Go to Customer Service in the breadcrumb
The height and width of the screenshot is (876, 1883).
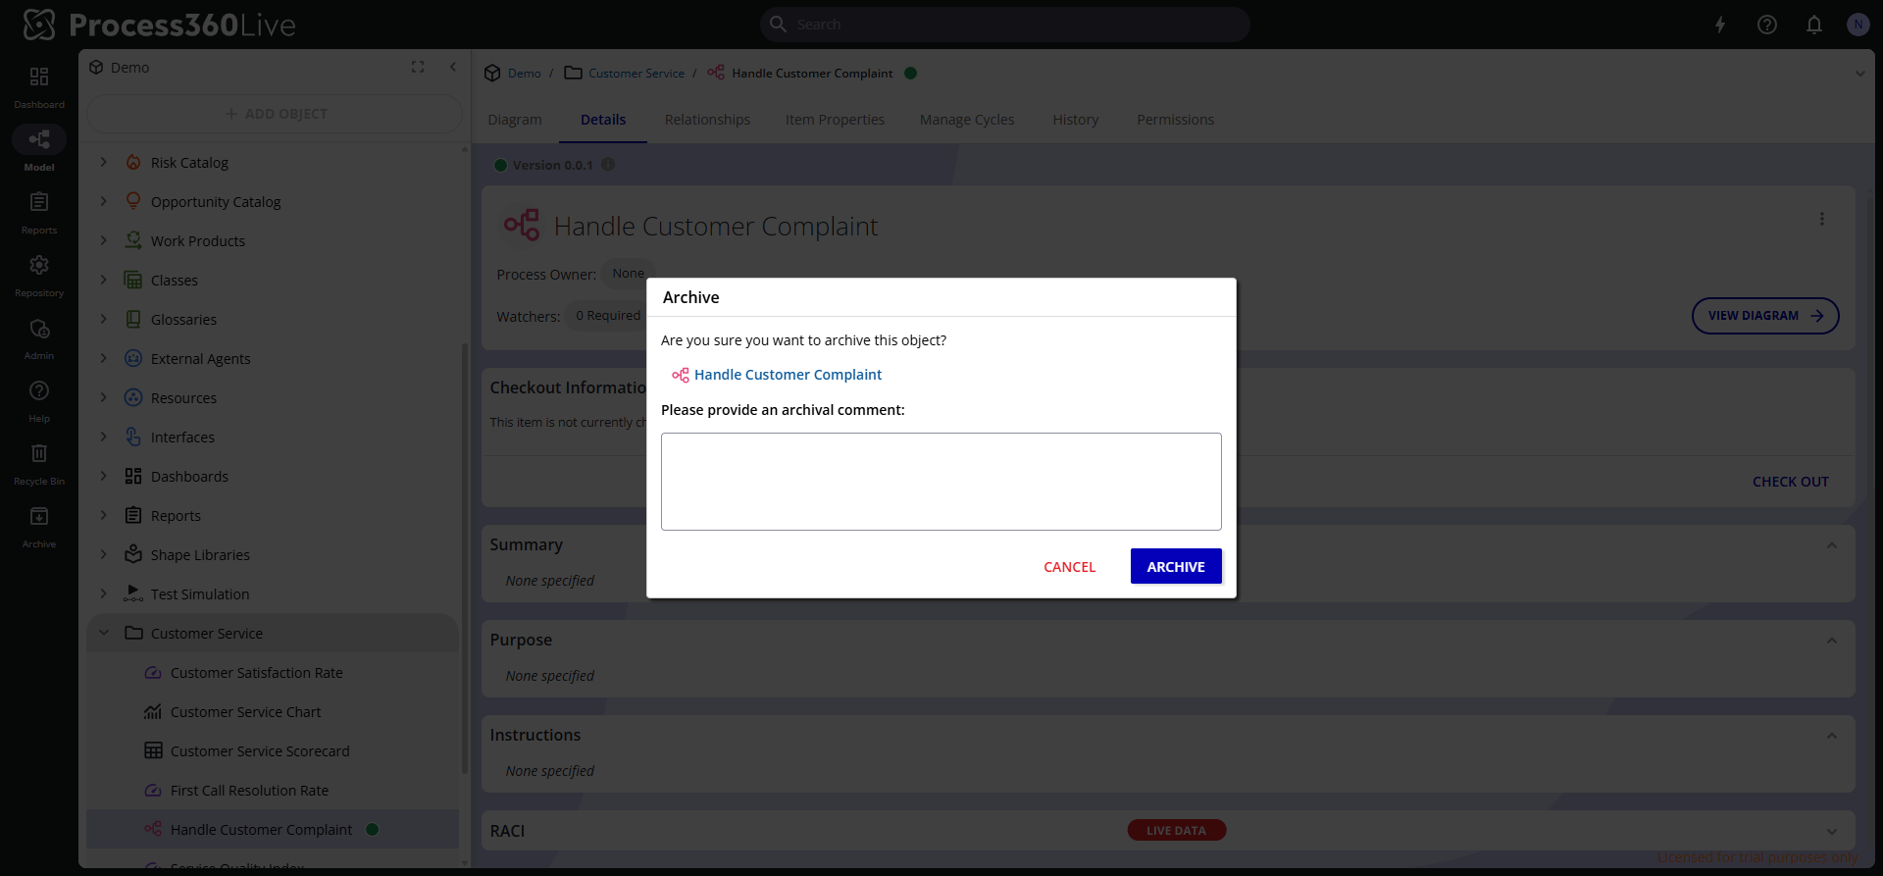point(636,74)
